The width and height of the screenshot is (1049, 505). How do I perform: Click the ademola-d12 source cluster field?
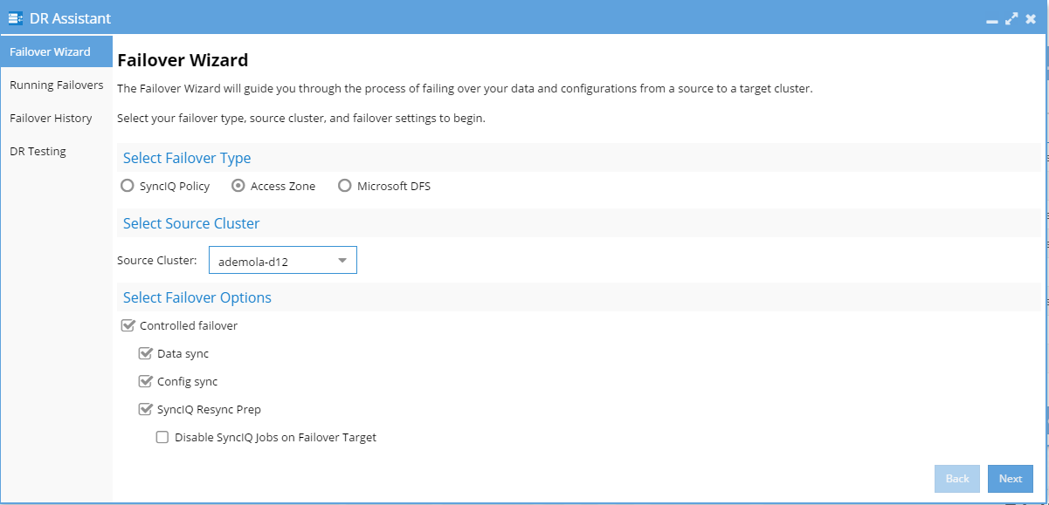pyautogui.click(x=283, y=260)
